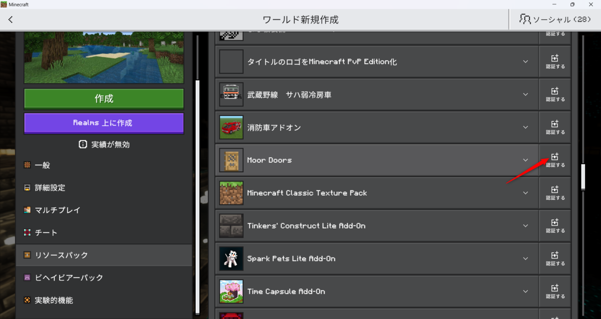Open the マルチプレイ tab
This screenshot has height=319, width=601.
click(x=104, y=210)
